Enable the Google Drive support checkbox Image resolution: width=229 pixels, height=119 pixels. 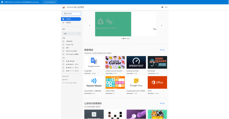[63, 54]
